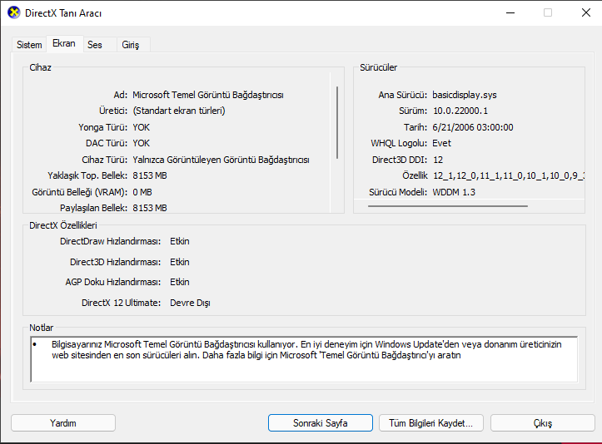
Task: Click the Çıkış button
Action: 543,423
